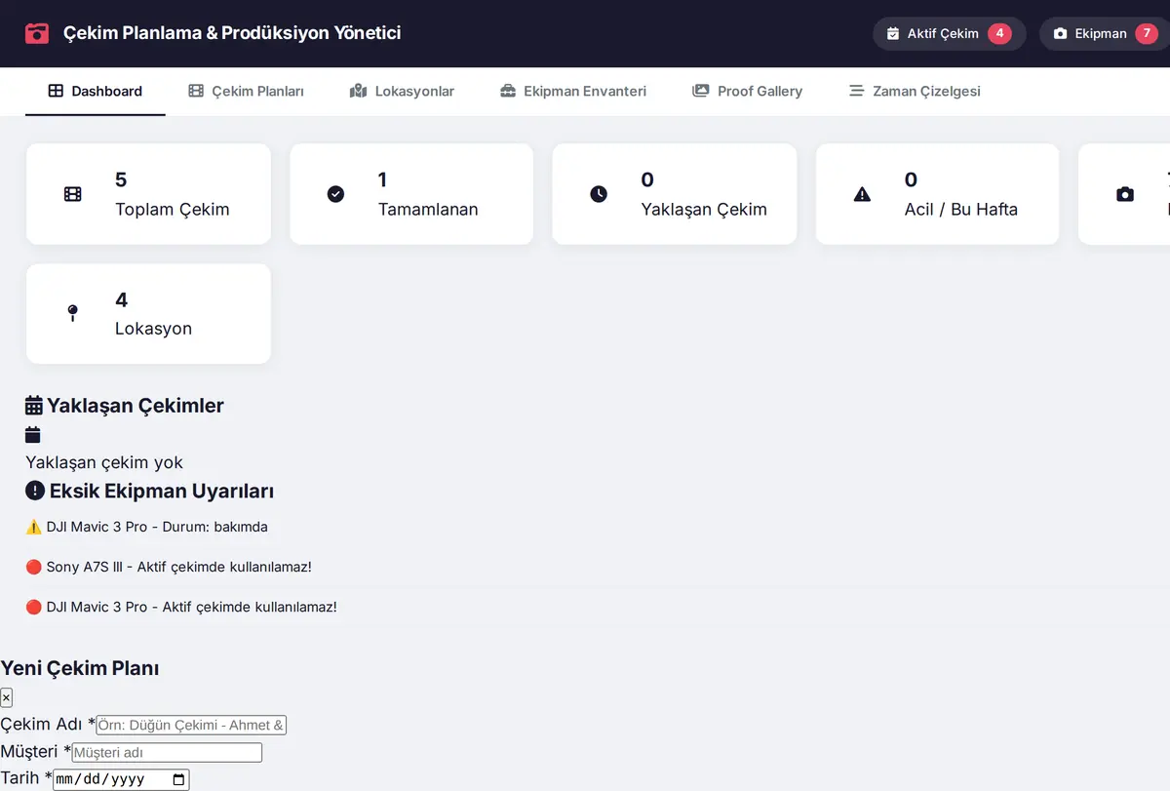Click the warning triangle on Acil / Bu Hafta card
1170x791 pixels.
(x=862, y=194)
